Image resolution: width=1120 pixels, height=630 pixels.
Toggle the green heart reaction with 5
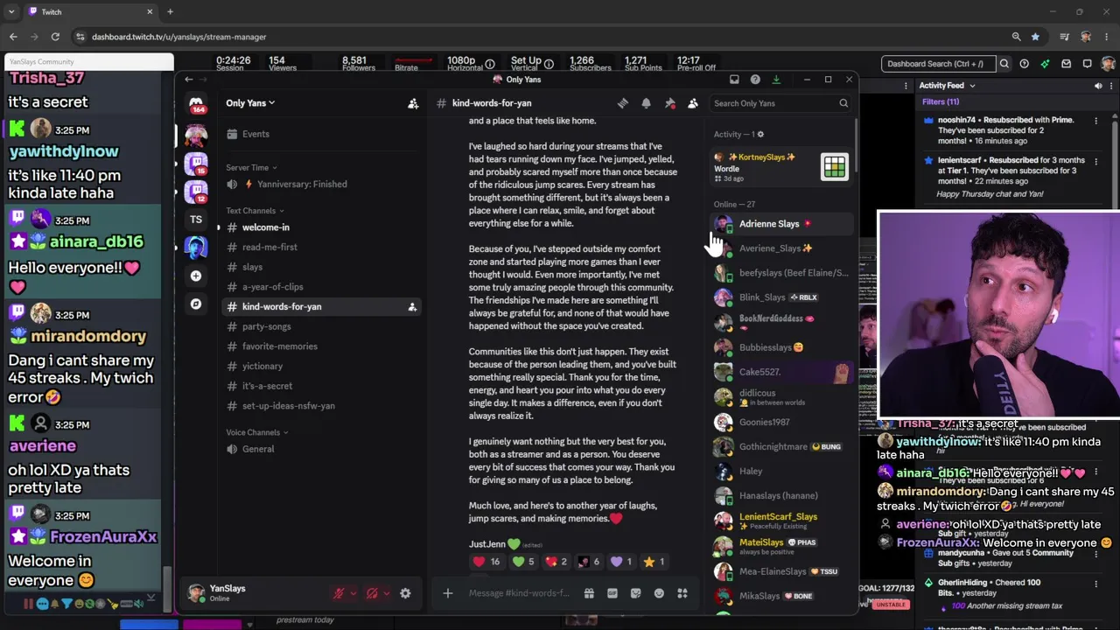click(523, 562)
